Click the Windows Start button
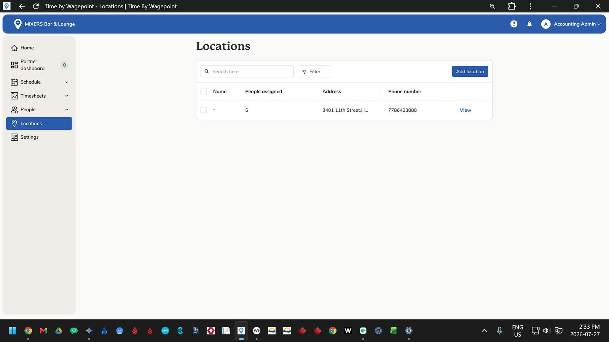Image resolution: width=609 pixels, height=342 pixels. point(13,331)
